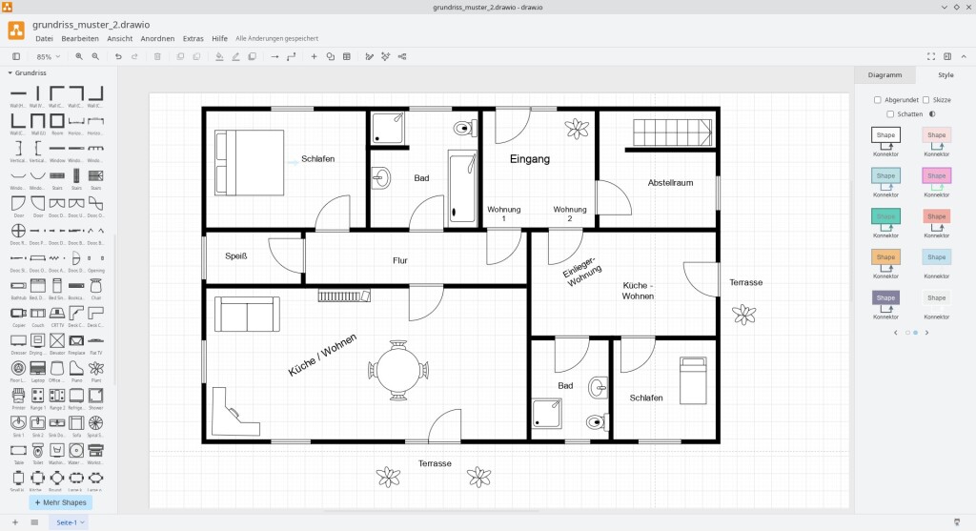Switch to the Diagramm tab
The height and width of the screenshot is (531, 976).
(x=884, y=74)
